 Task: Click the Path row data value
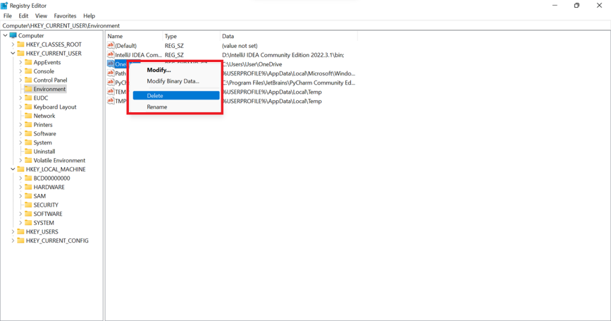289,73
